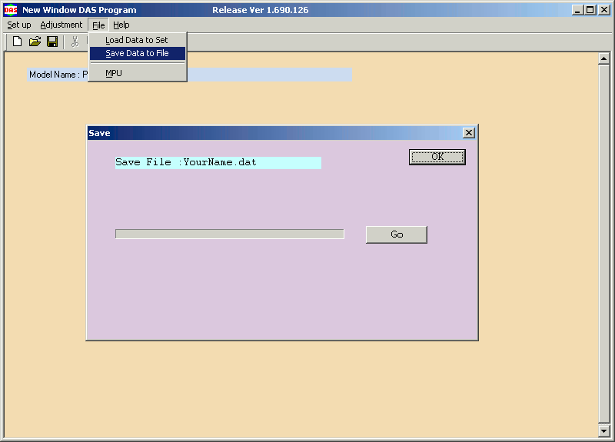Open the Adjustment menu
Screen dimensions: 615x442
[61, 25]
